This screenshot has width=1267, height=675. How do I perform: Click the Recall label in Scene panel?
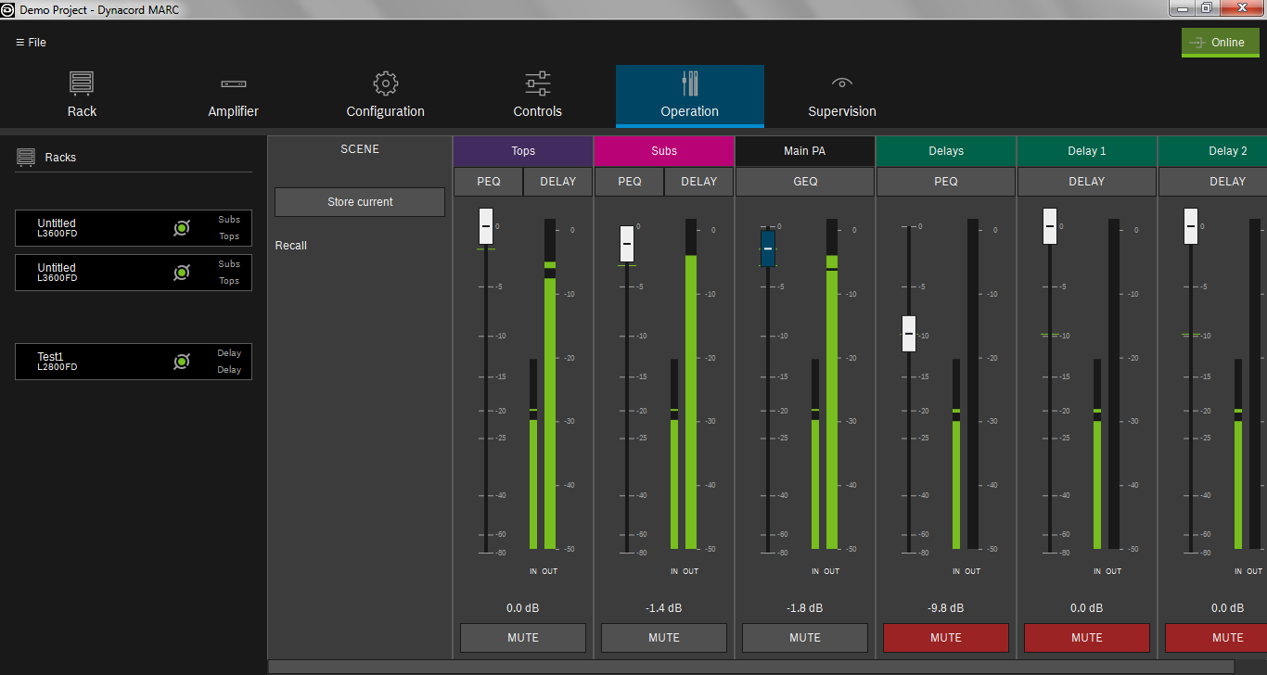[x=291, y=246]
